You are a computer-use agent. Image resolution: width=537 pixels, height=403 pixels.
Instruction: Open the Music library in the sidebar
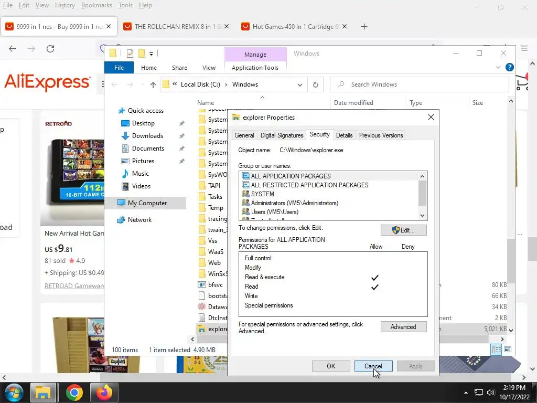pyautogui.click(x=140, y=173)
